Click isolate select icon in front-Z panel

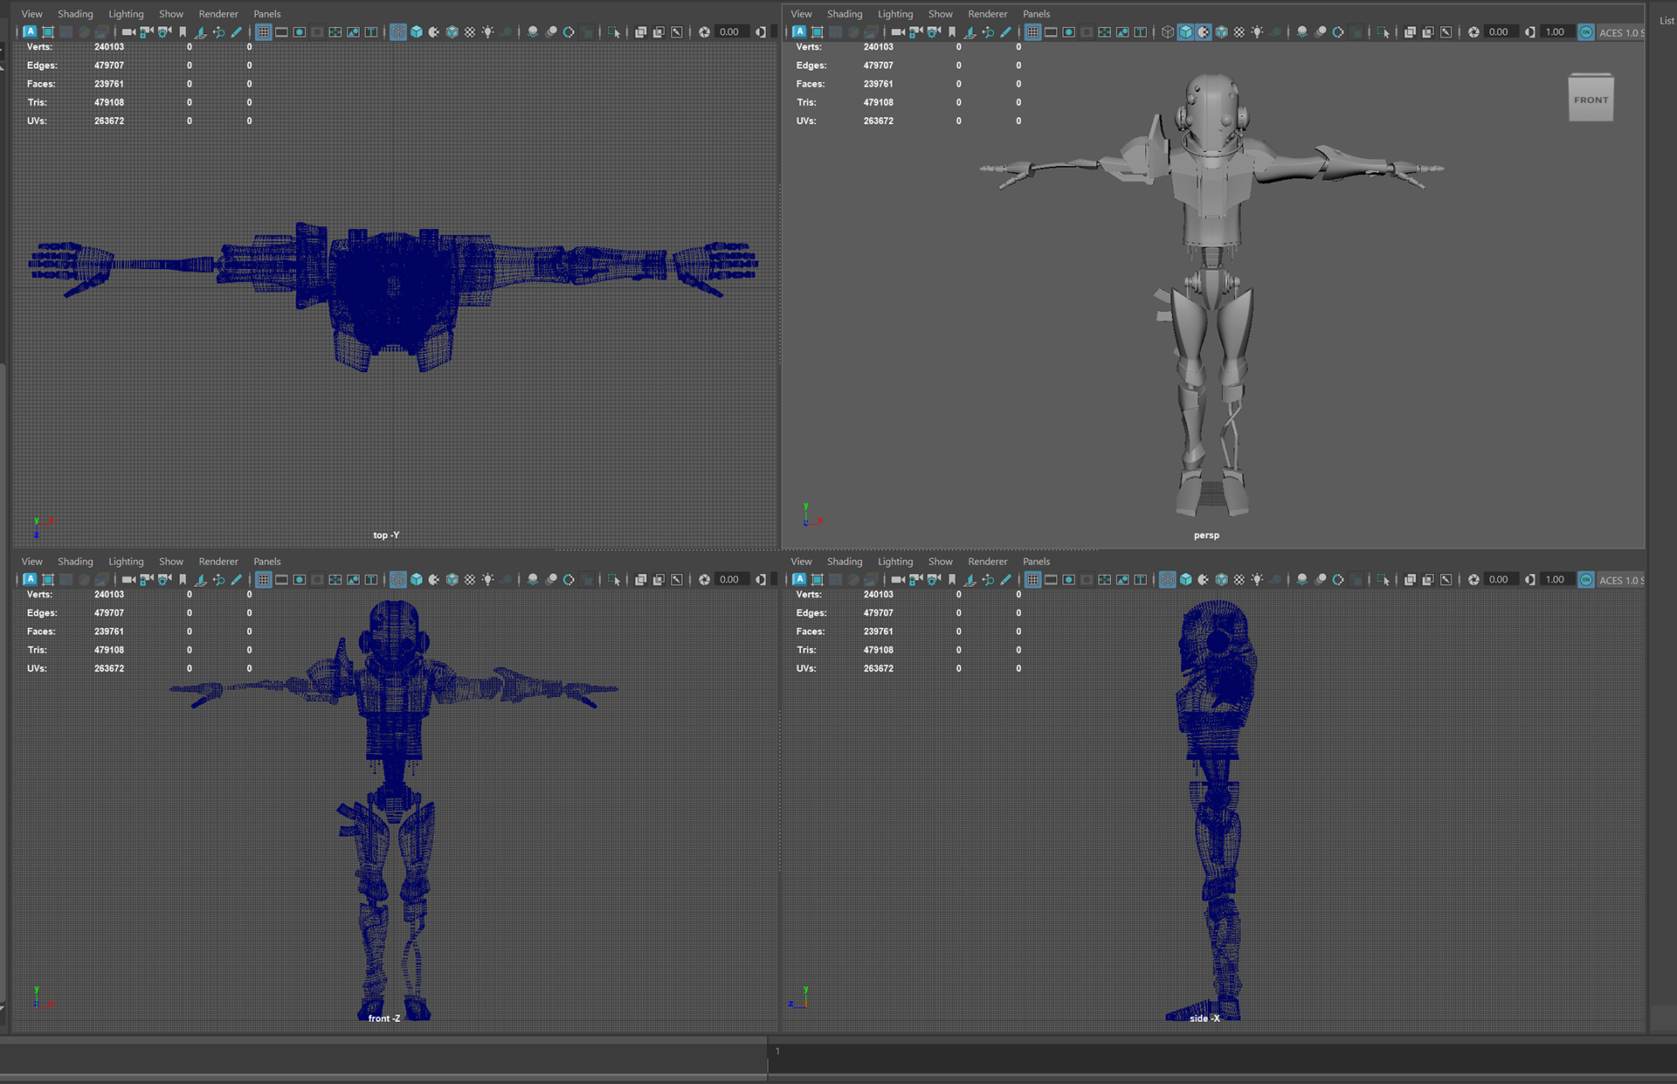pos(614,580)
